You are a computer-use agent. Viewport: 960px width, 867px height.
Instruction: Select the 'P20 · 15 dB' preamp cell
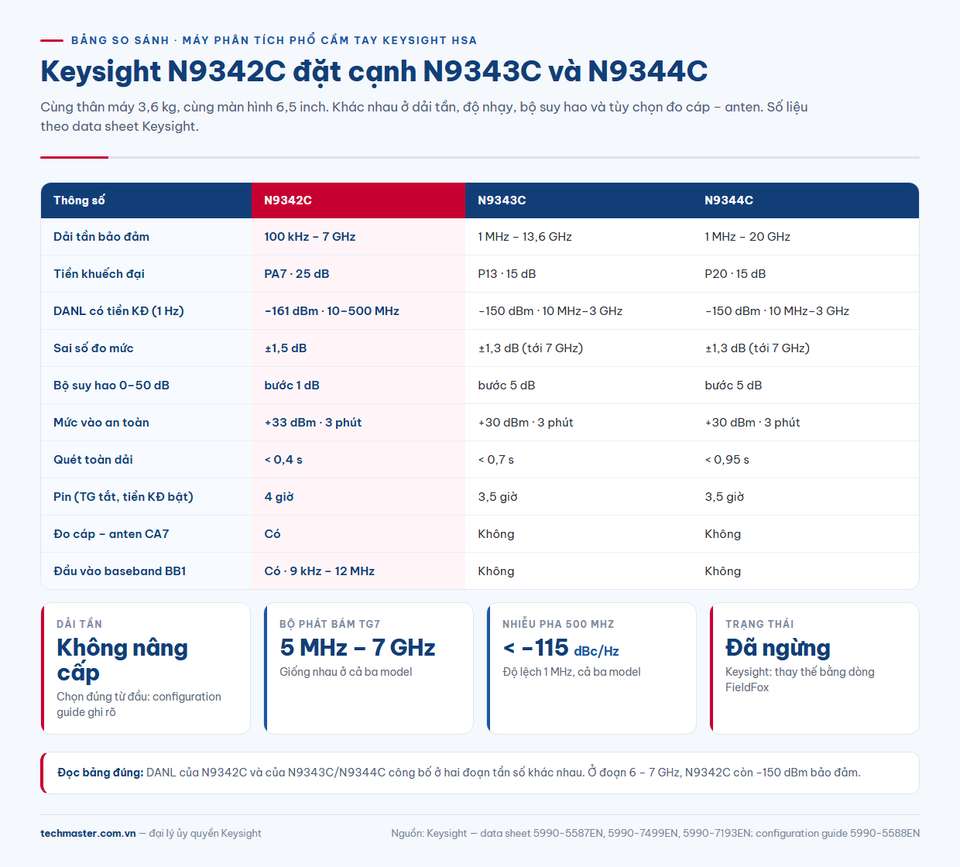pos(805,274)
